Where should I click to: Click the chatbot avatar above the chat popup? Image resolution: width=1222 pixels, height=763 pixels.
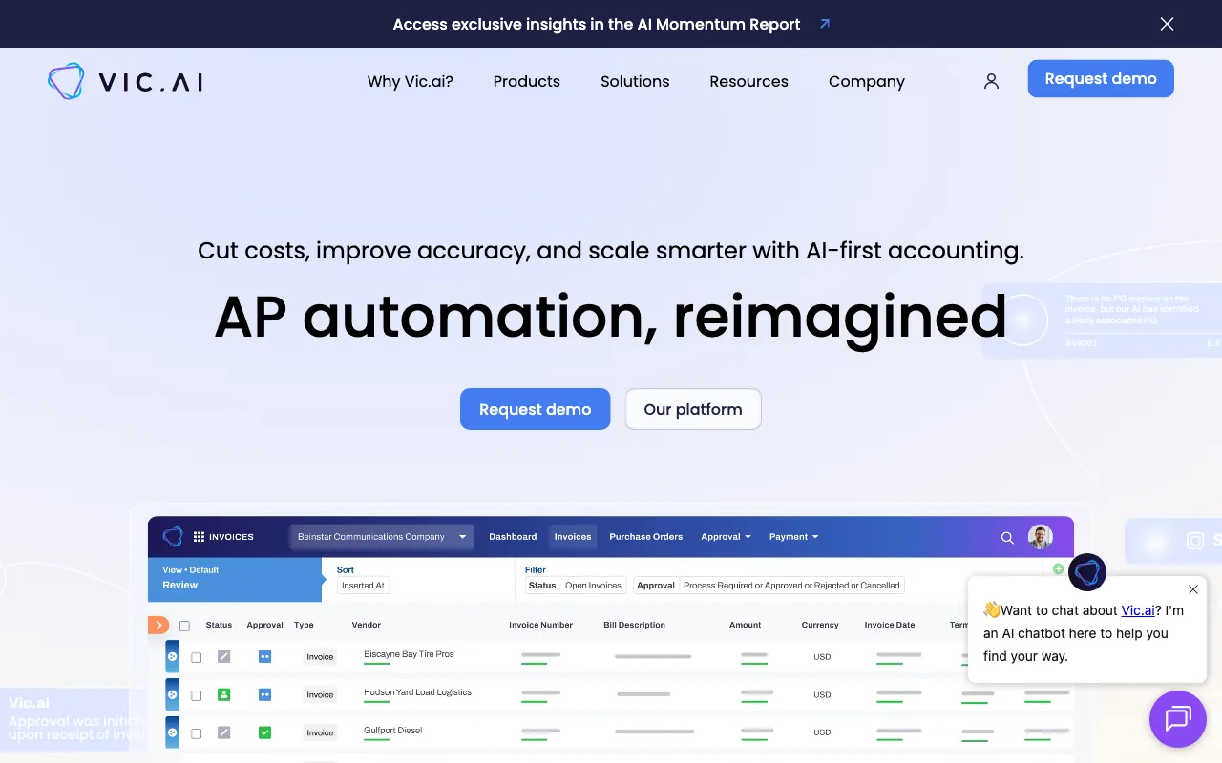(1086, 572)
